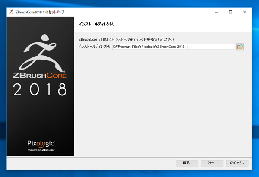Screen dimensions: 259x177
Task: Close the ZBrushCore setup window
Action: click(x=244, y=12)
